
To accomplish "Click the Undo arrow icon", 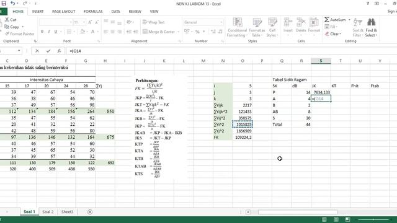I will [12, 4].
